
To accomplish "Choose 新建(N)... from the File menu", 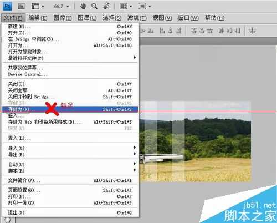I will (x=70, y=27).
